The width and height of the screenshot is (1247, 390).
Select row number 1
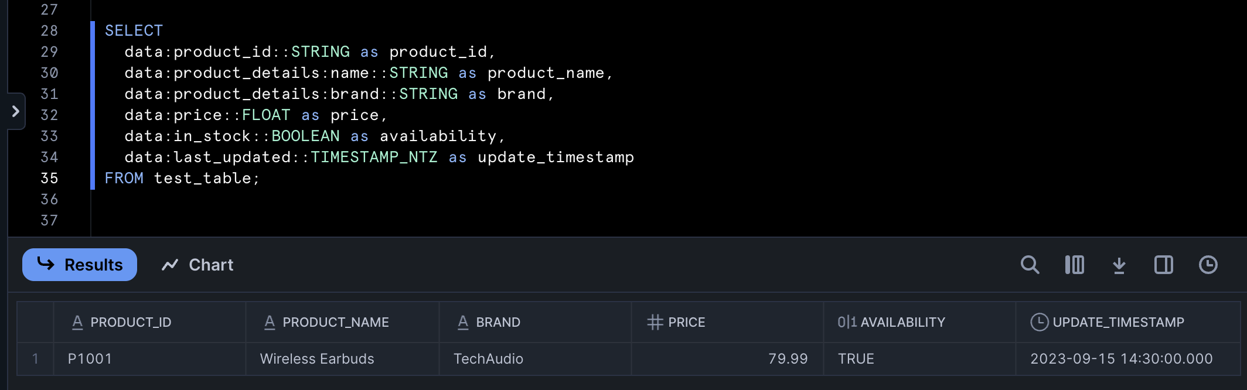(x=35, y=358)
